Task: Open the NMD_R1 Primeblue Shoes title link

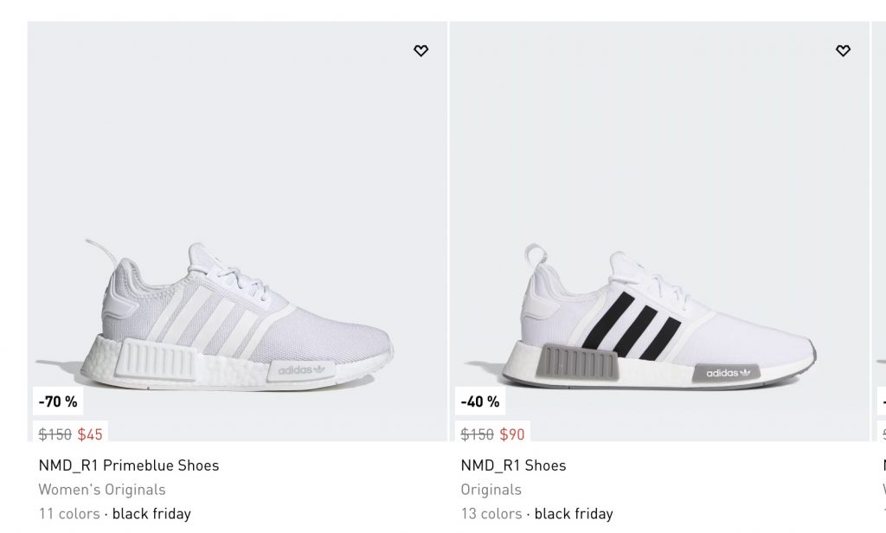Action: tap(129, 466)
